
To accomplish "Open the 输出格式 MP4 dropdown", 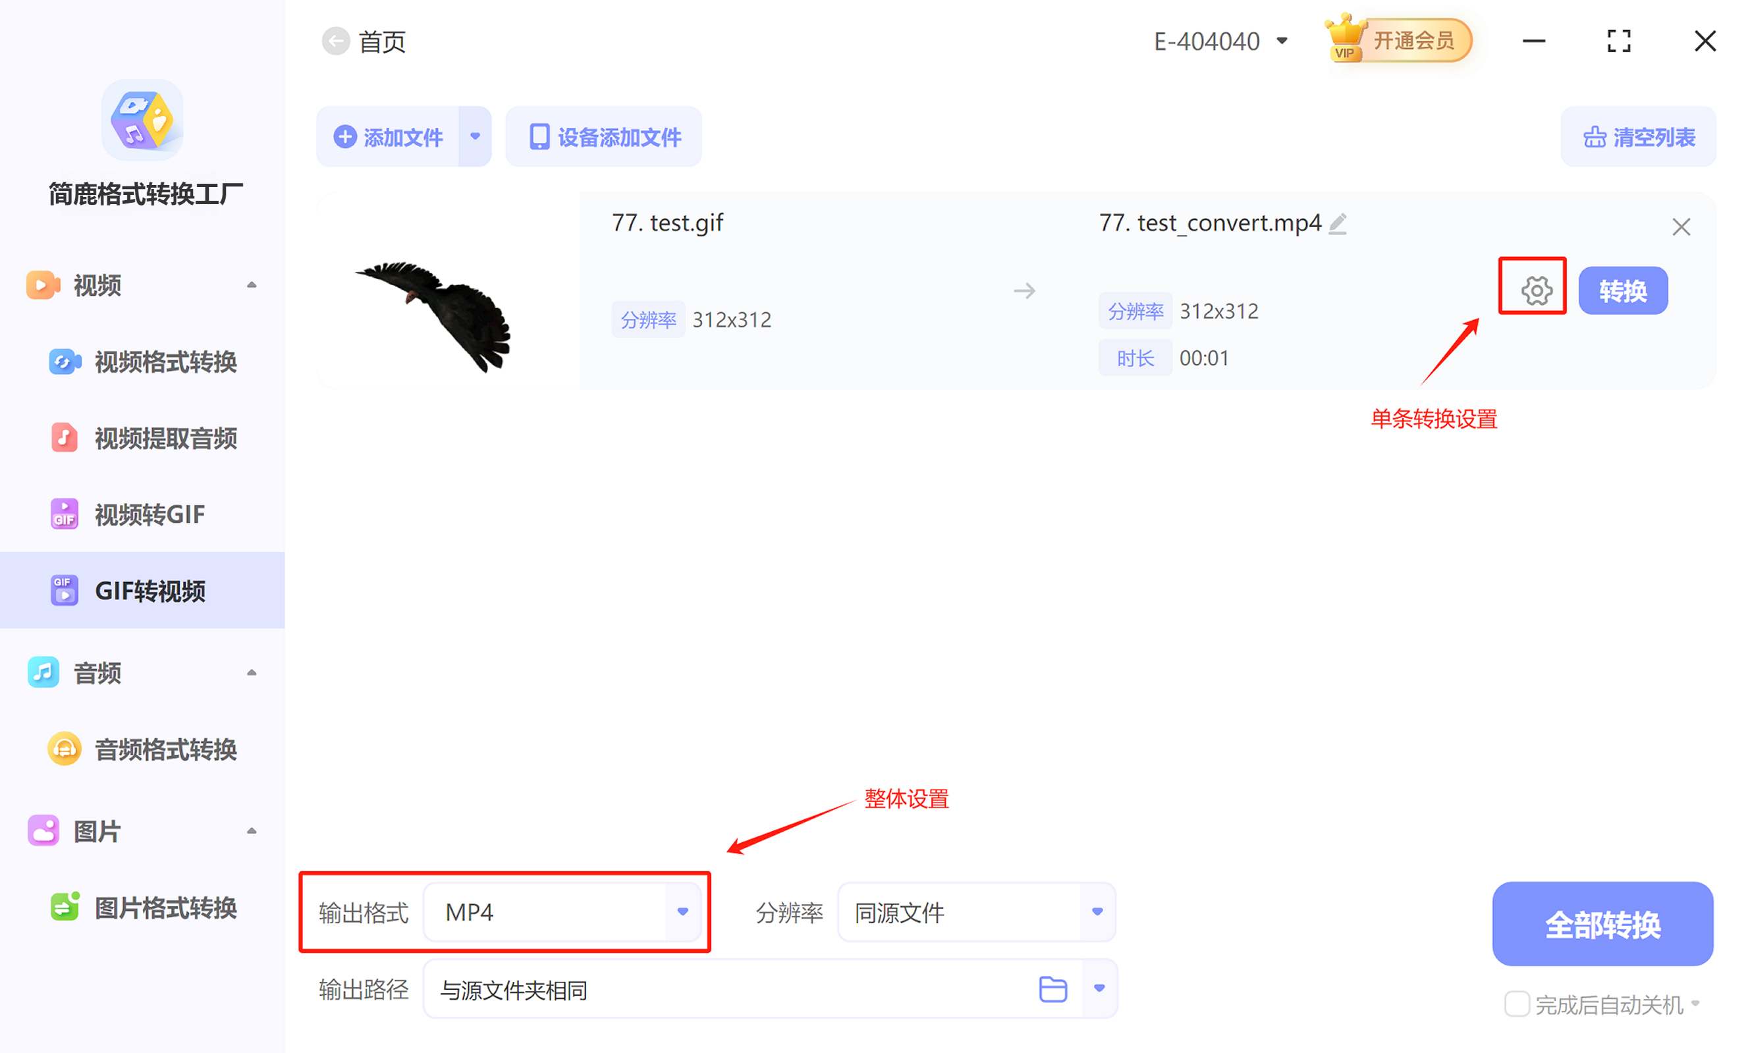I will pyautogui.click(x=682, y=912).
